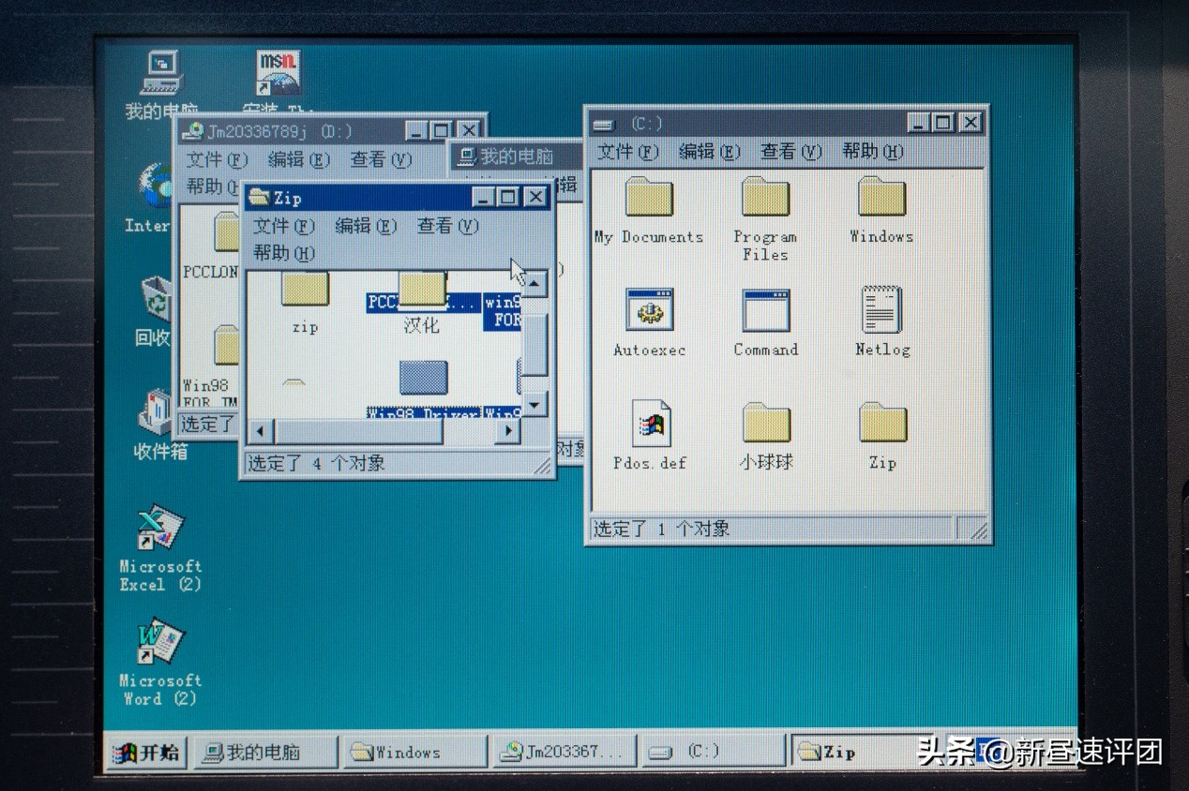1189x791 pixels.
Task: Click Zip window horizontal scroll left arrow
Action: point(262,431)
